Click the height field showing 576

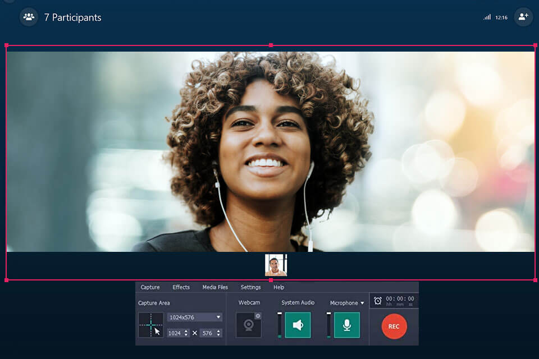coord(211,333)
